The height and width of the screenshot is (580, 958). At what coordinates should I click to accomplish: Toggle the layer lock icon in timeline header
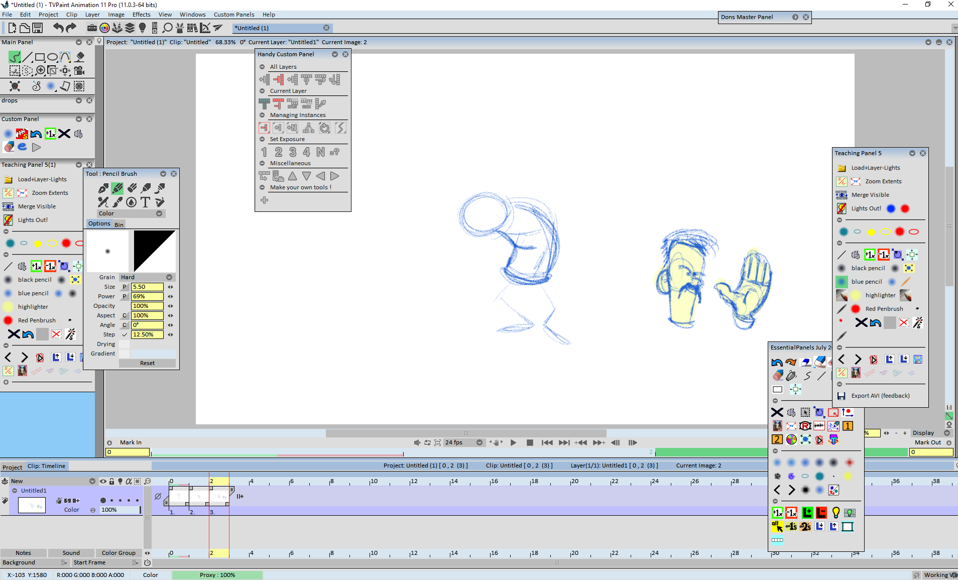click(111, 481)
